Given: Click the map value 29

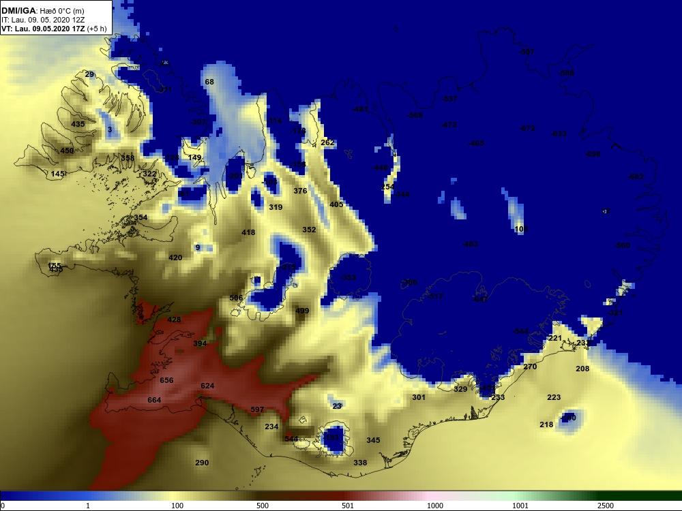Looking at the screenshot, I should click(89, 74).
